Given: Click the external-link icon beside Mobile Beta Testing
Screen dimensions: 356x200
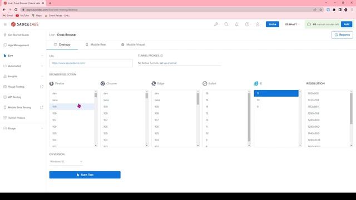Looking at the screenshot, I should coord(42,107).
